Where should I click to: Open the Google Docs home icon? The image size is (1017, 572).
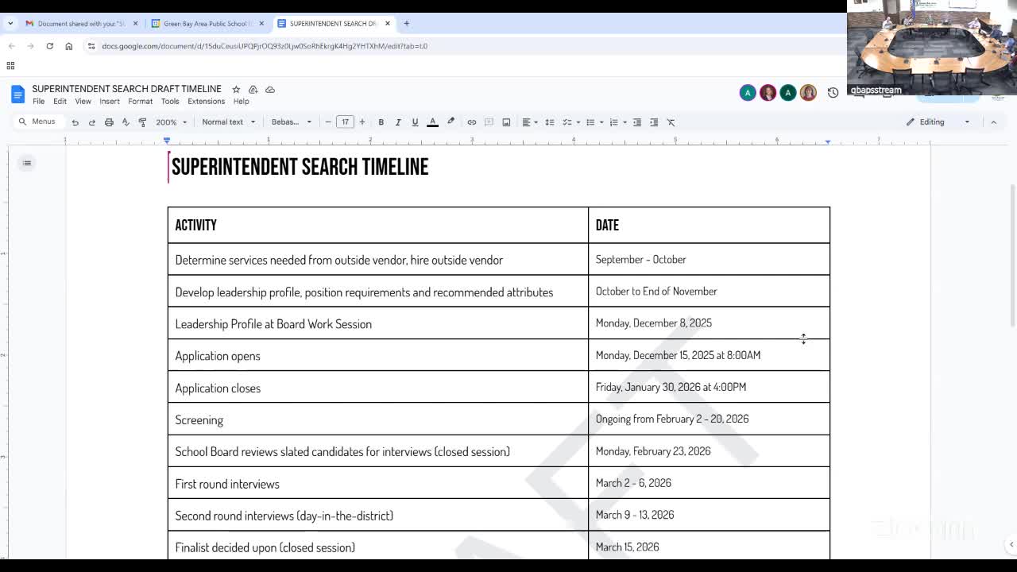[x=17, y=95]
